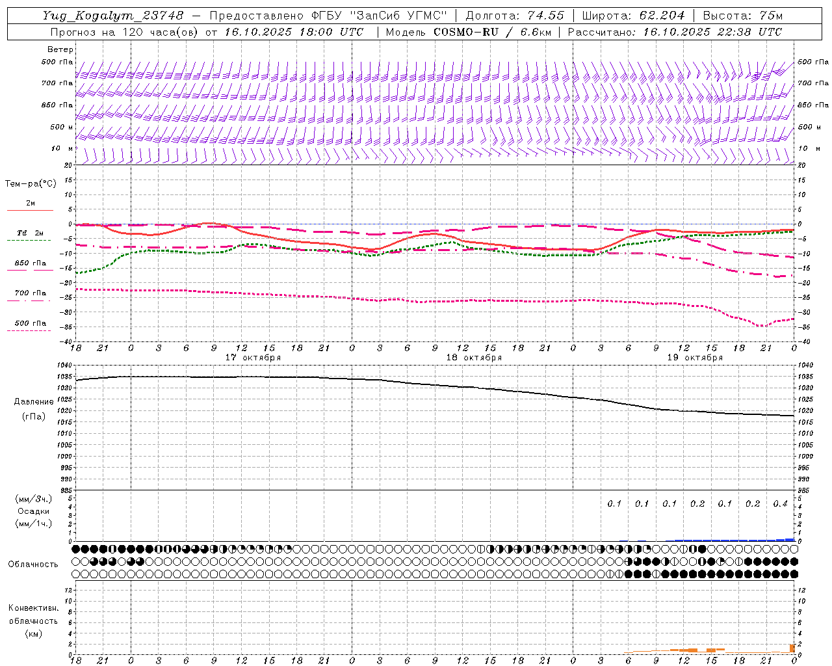
Task: Click the (мм/1ч.) unit label
Action: (x=34, y=524)
